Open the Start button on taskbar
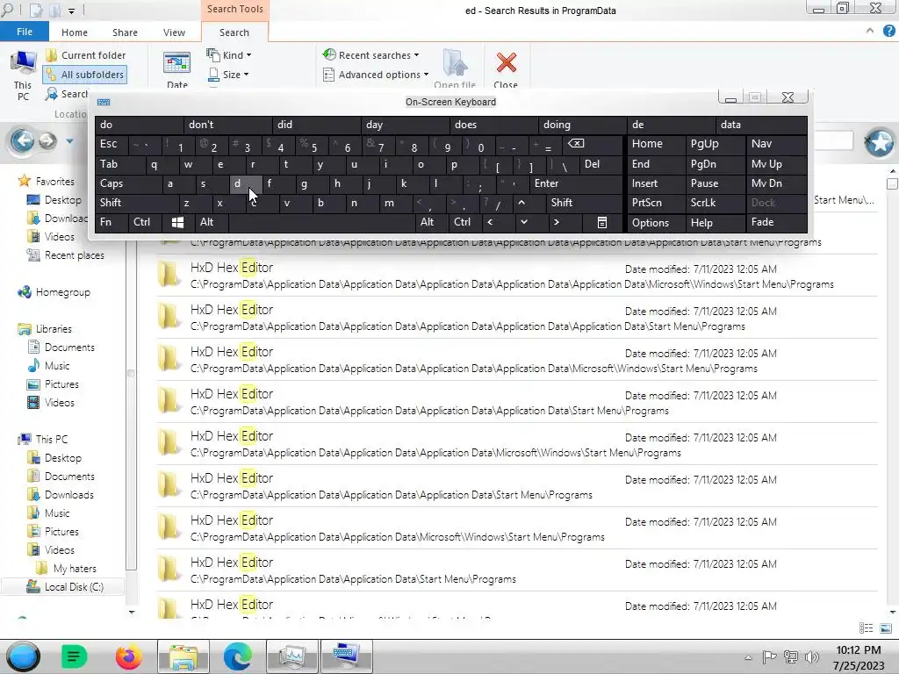 click(x=23, y=656)
